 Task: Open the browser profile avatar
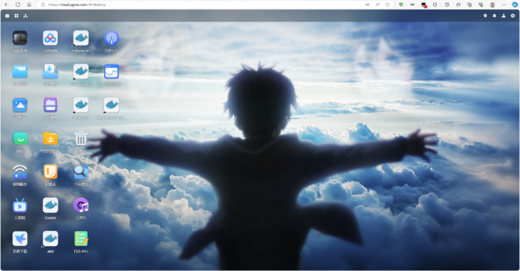point(493,5)
